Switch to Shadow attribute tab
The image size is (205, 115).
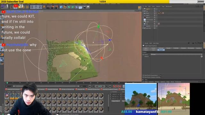coord(184,48)
